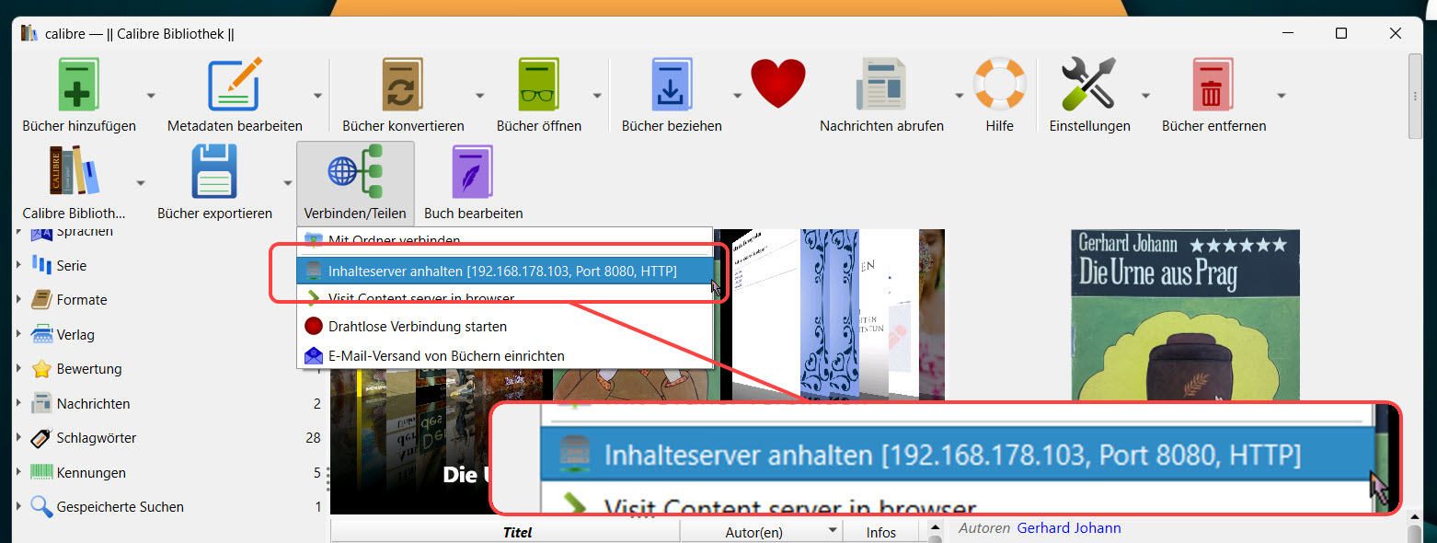
Task: Open dropdown arrow next to Bücher hinzufügen
Action: coord(151,95)
